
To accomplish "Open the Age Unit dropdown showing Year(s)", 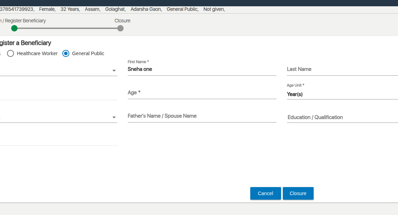I will pos(342,94).
